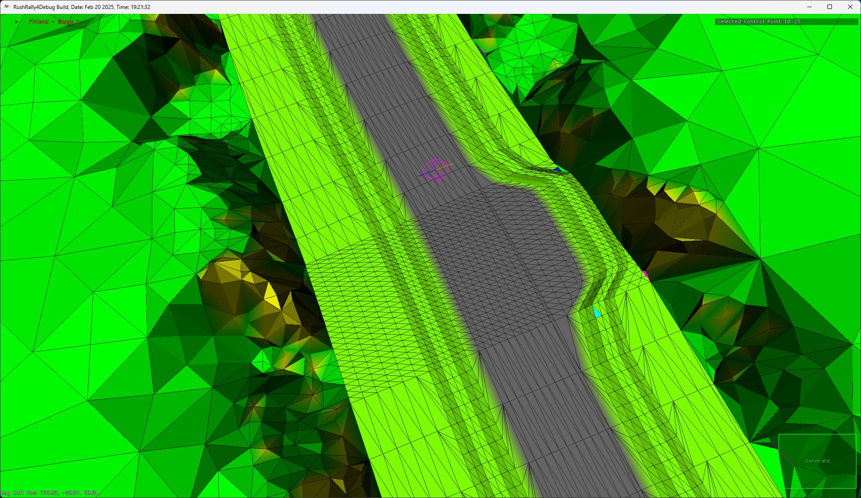Expand the '>' arrow beside Finland entry
This screenshot has height=498, width=861.
[x=17, y=21]
